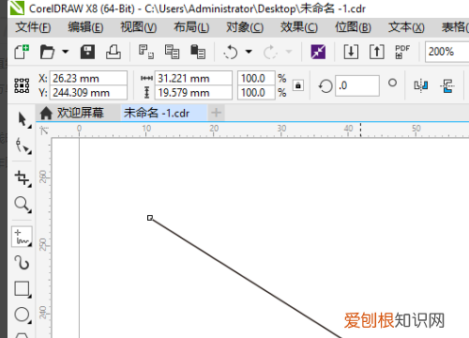
Task: Select the Shape node tool
Action: (23, 146)
